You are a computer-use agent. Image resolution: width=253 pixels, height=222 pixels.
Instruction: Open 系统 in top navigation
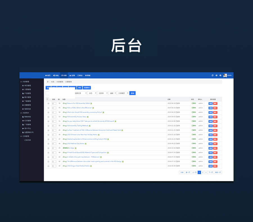56,76
